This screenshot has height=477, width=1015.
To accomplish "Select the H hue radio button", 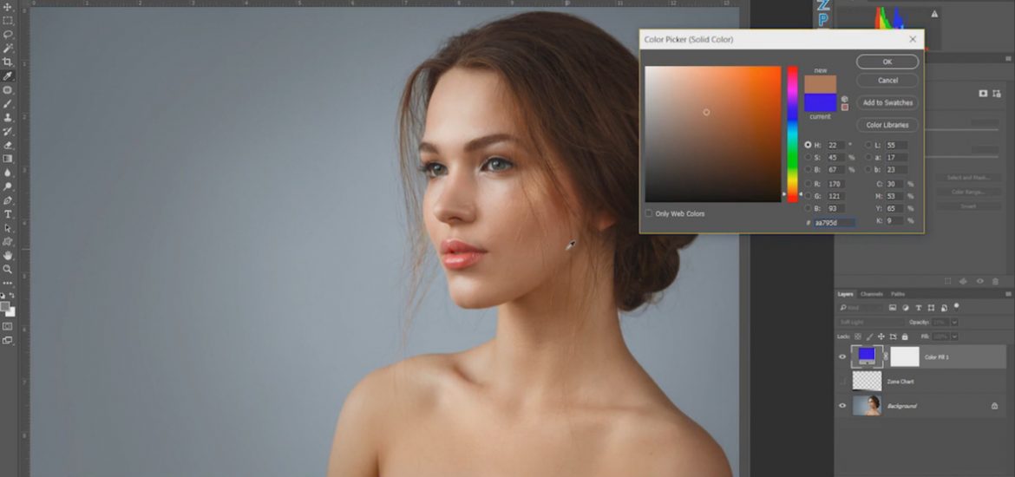I will coord(808,145).
